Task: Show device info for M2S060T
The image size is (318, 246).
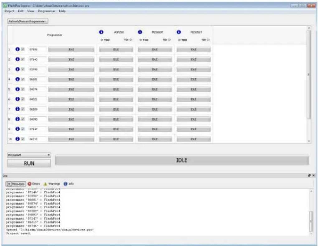Action: click(x=140, y=32)
